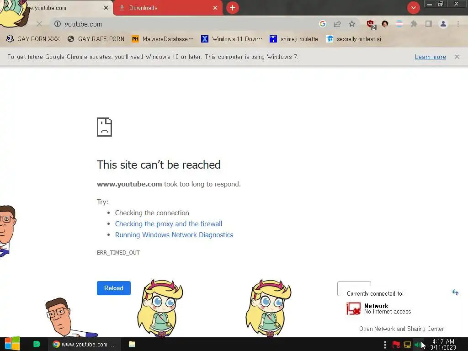468x351 pixels.
Task: Open File Explorer from the taskbar
Action: click(x=132, y=344)
